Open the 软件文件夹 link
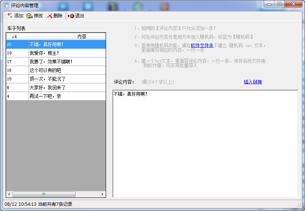305x211 pixels. (202, 45)
